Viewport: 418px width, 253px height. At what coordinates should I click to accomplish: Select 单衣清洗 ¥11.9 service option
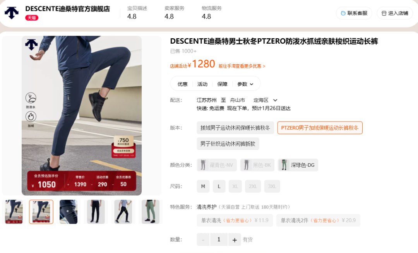tap(235, 221)
